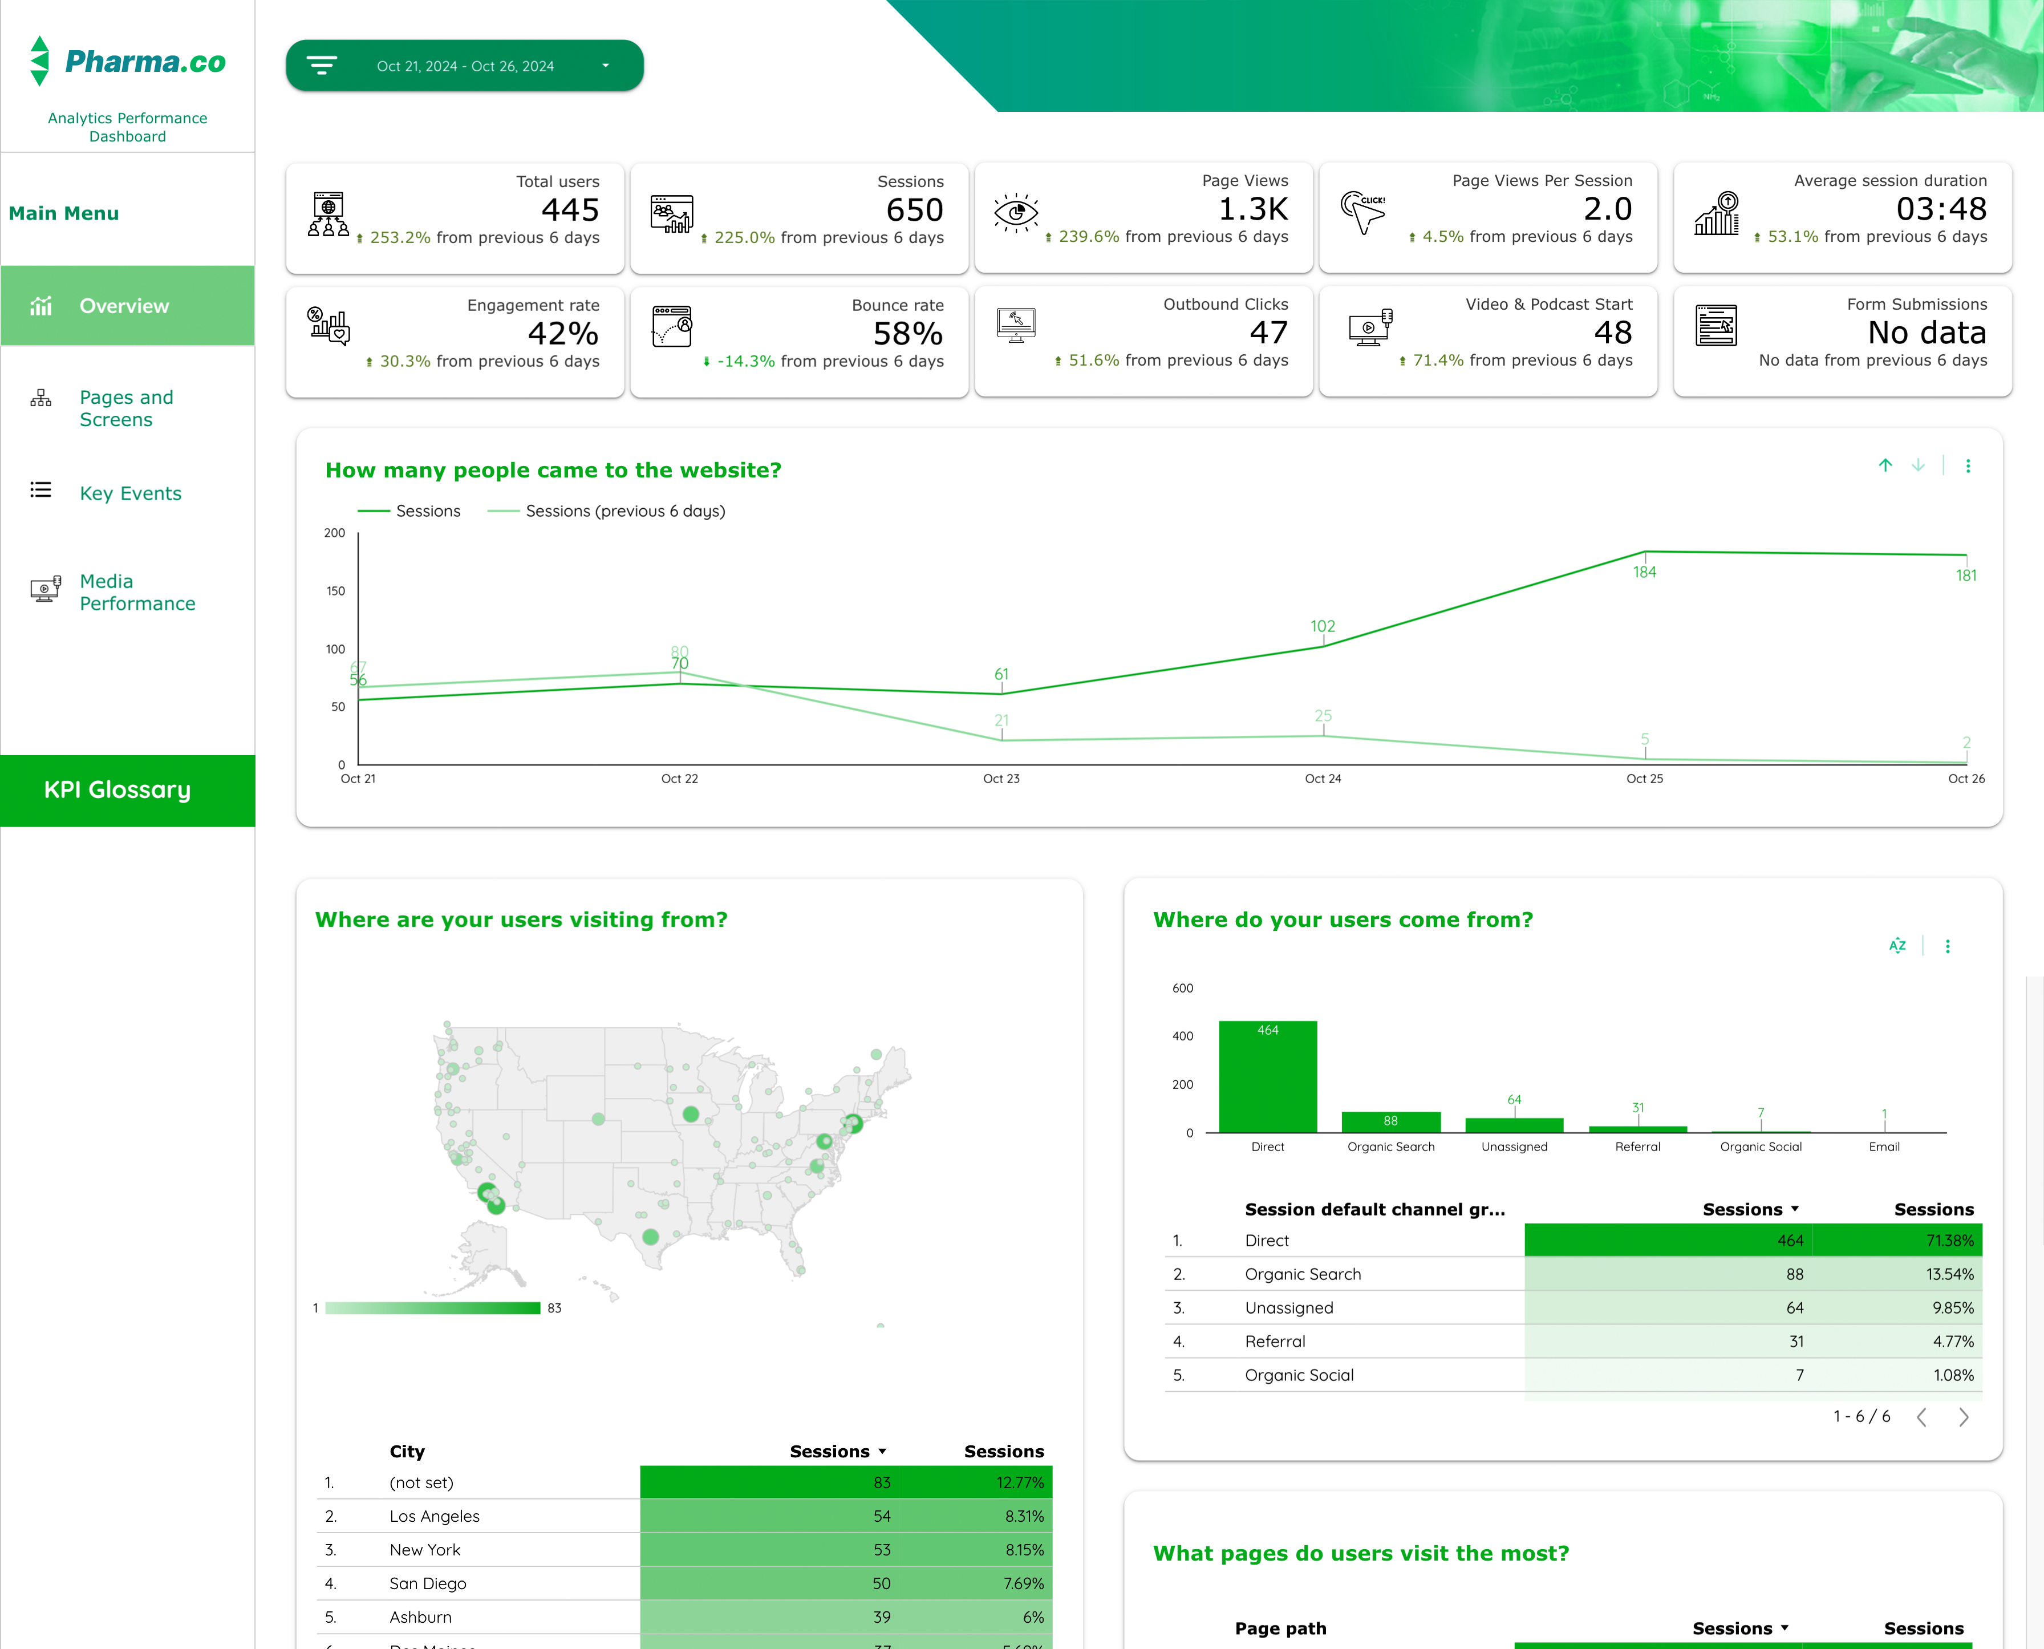Click the AZ sort icon on channel chart
This screenshot has height=1649, width=2044.
point(1898,945)
